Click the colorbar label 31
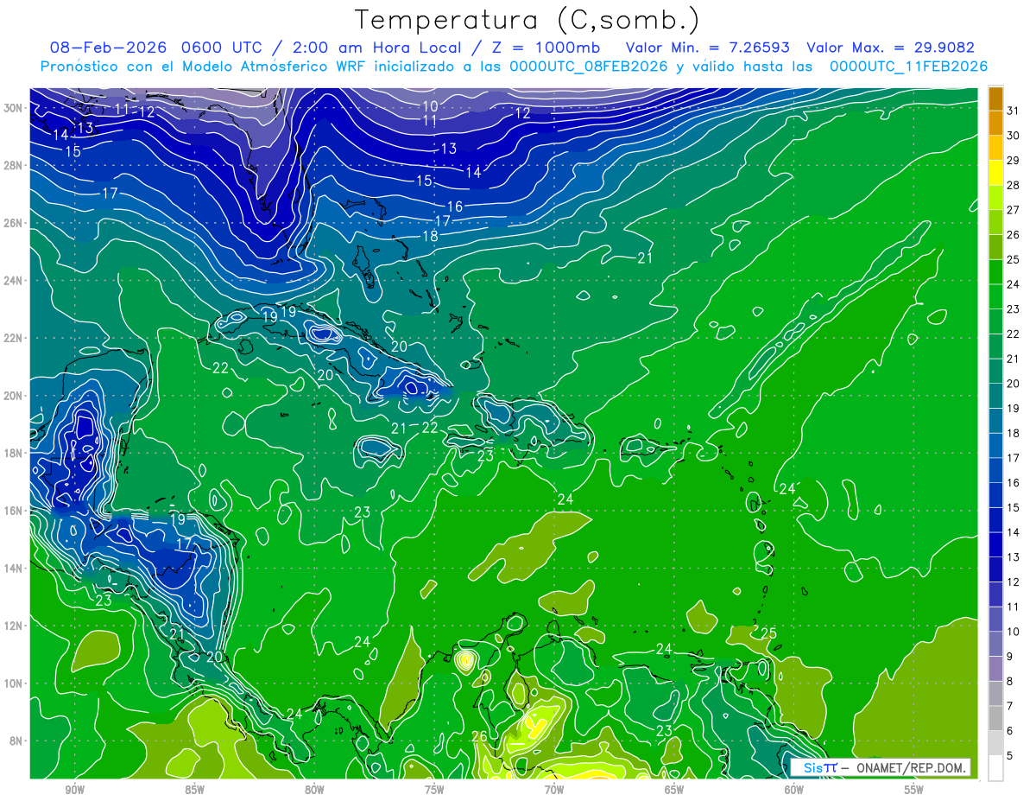 (1014, 110)
